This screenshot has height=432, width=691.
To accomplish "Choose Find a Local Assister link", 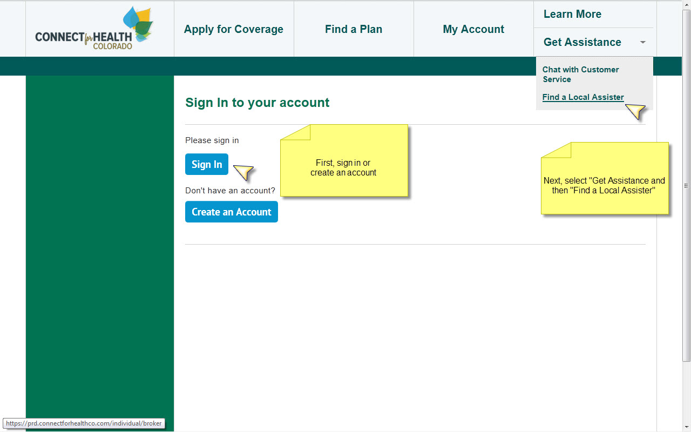I will (583, 97).
